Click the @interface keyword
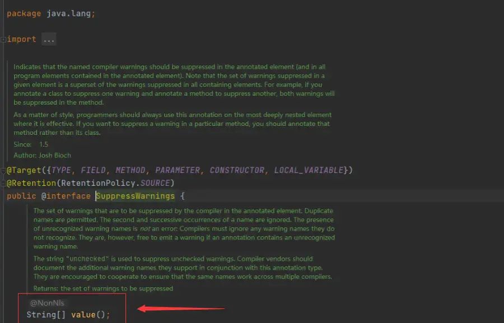Image resolution: width=504 pixels, height=323 pixels. pyautogui.click(x=66, y=196)
